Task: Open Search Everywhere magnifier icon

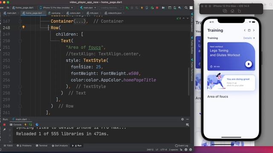Action: click(x=186, y=8)
